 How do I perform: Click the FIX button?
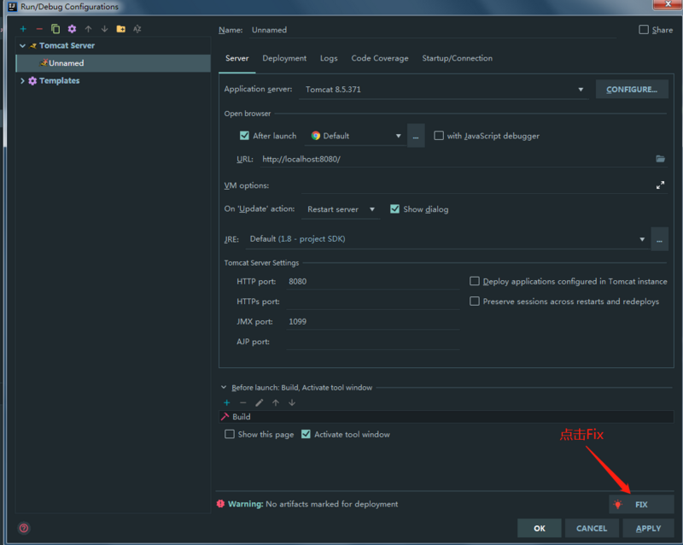pyautogui.click(x=641, y=505)
